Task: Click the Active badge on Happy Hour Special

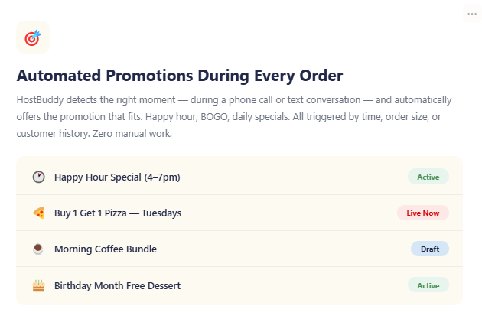Action: [x=428, y=177]
